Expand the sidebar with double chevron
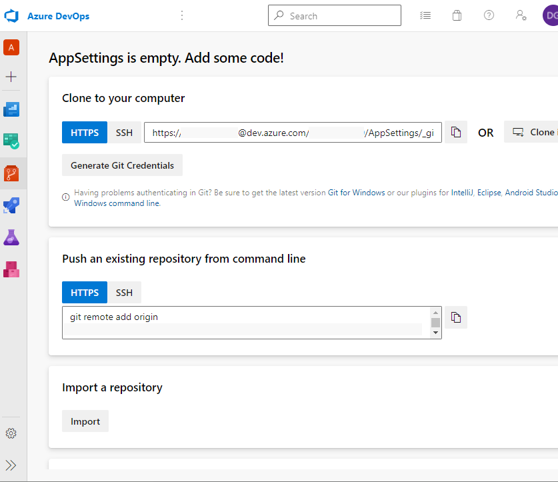 tap(11, 465)
